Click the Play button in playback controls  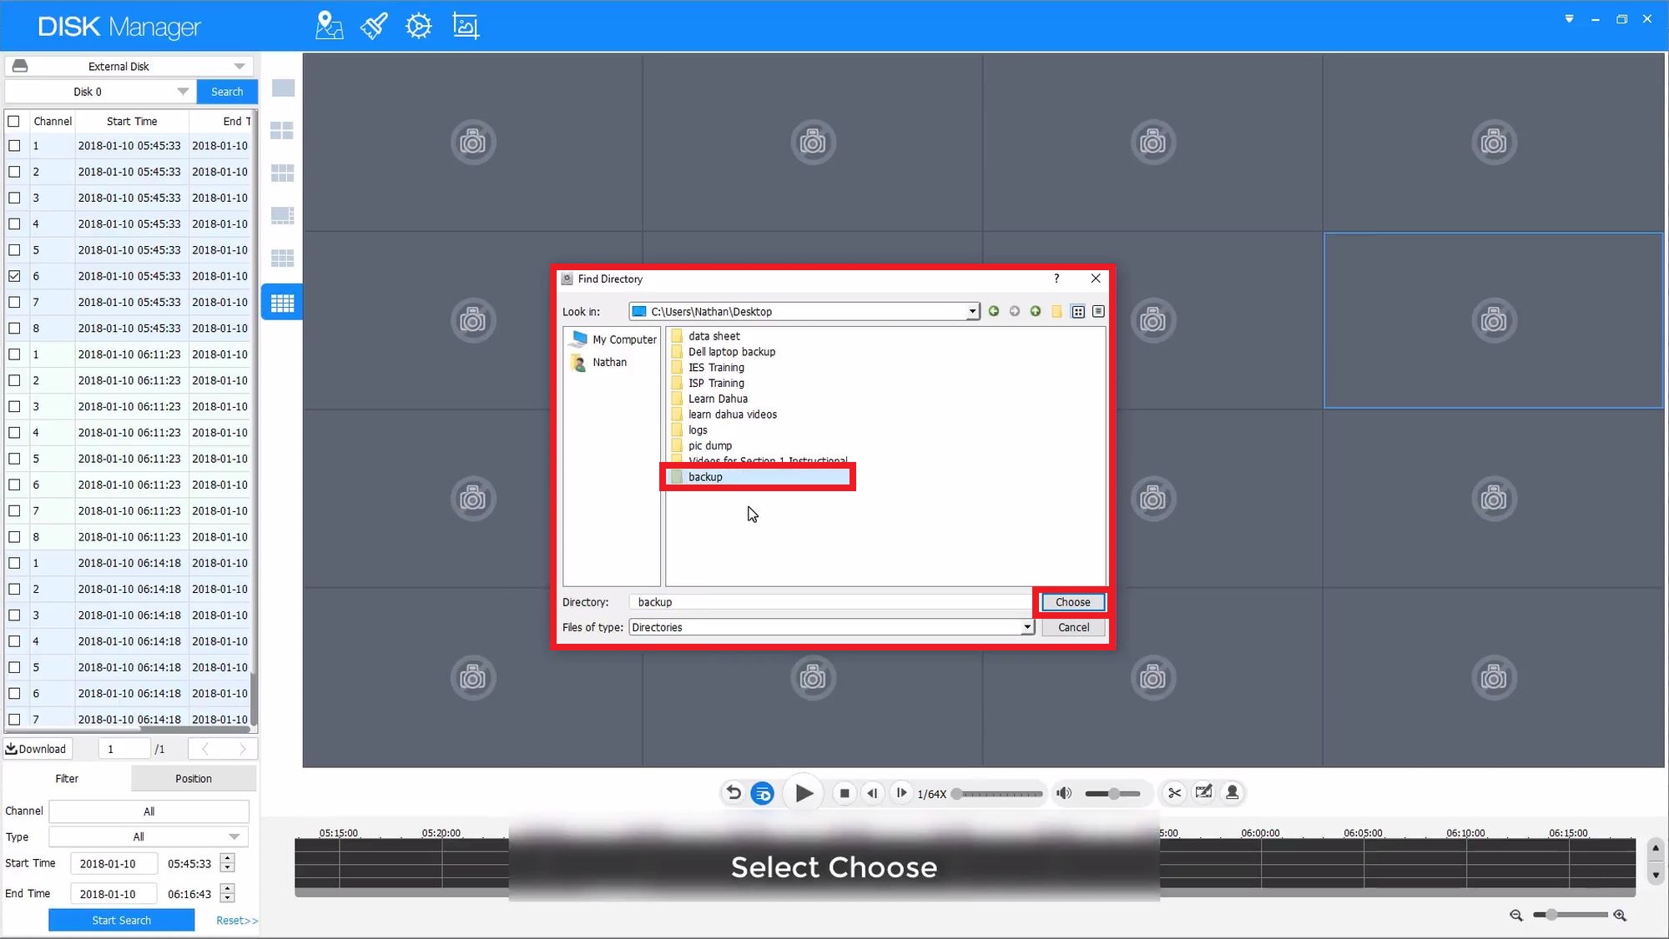[804, 793]
